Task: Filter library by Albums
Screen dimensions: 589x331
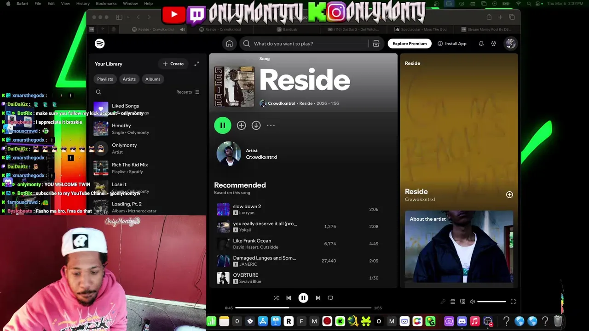Action: point(153,79)
